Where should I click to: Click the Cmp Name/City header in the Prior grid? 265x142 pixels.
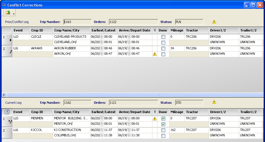(71, 30)
